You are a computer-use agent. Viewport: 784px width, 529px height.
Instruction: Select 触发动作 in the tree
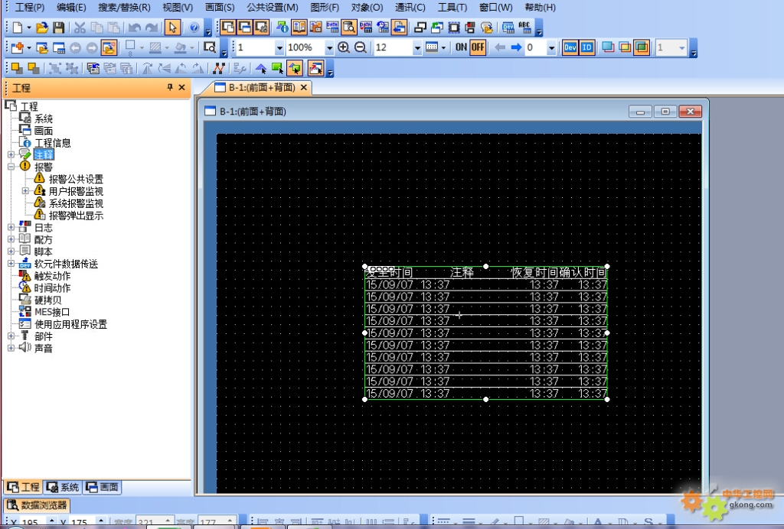[52, 276]
